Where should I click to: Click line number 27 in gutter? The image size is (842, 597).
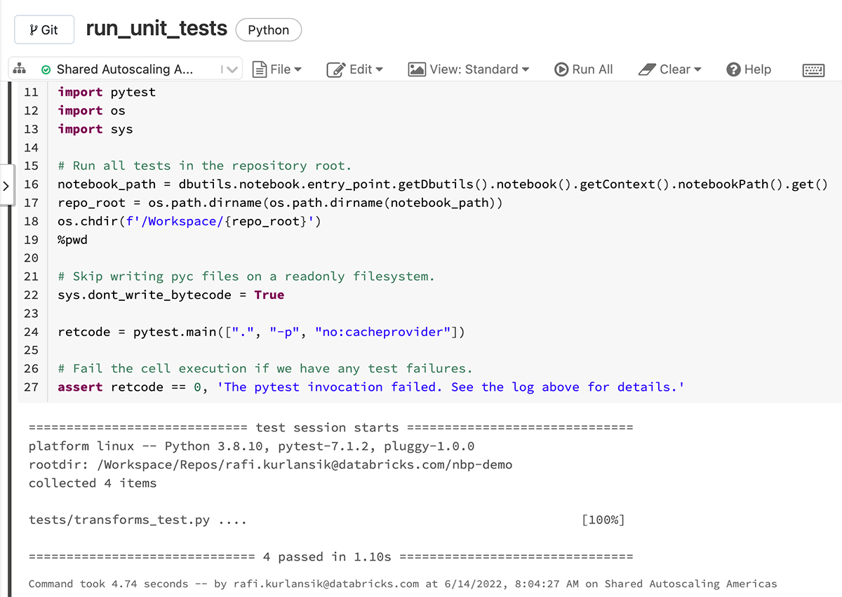click(x=31, y=387)
